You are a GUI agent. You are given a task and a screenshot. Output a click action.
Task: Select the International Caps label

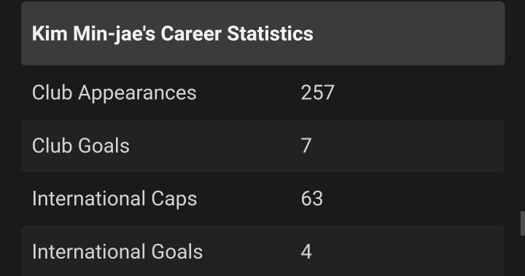(x=114, y=199)
